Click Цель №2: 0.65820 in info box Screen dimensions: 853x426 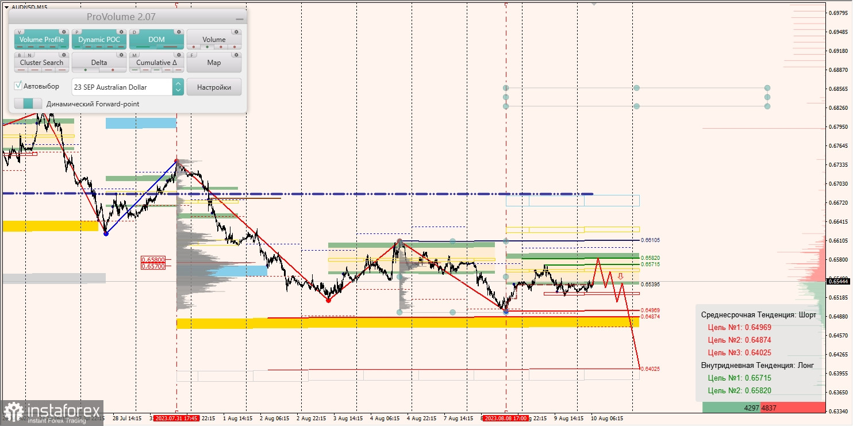coord(739,390)
